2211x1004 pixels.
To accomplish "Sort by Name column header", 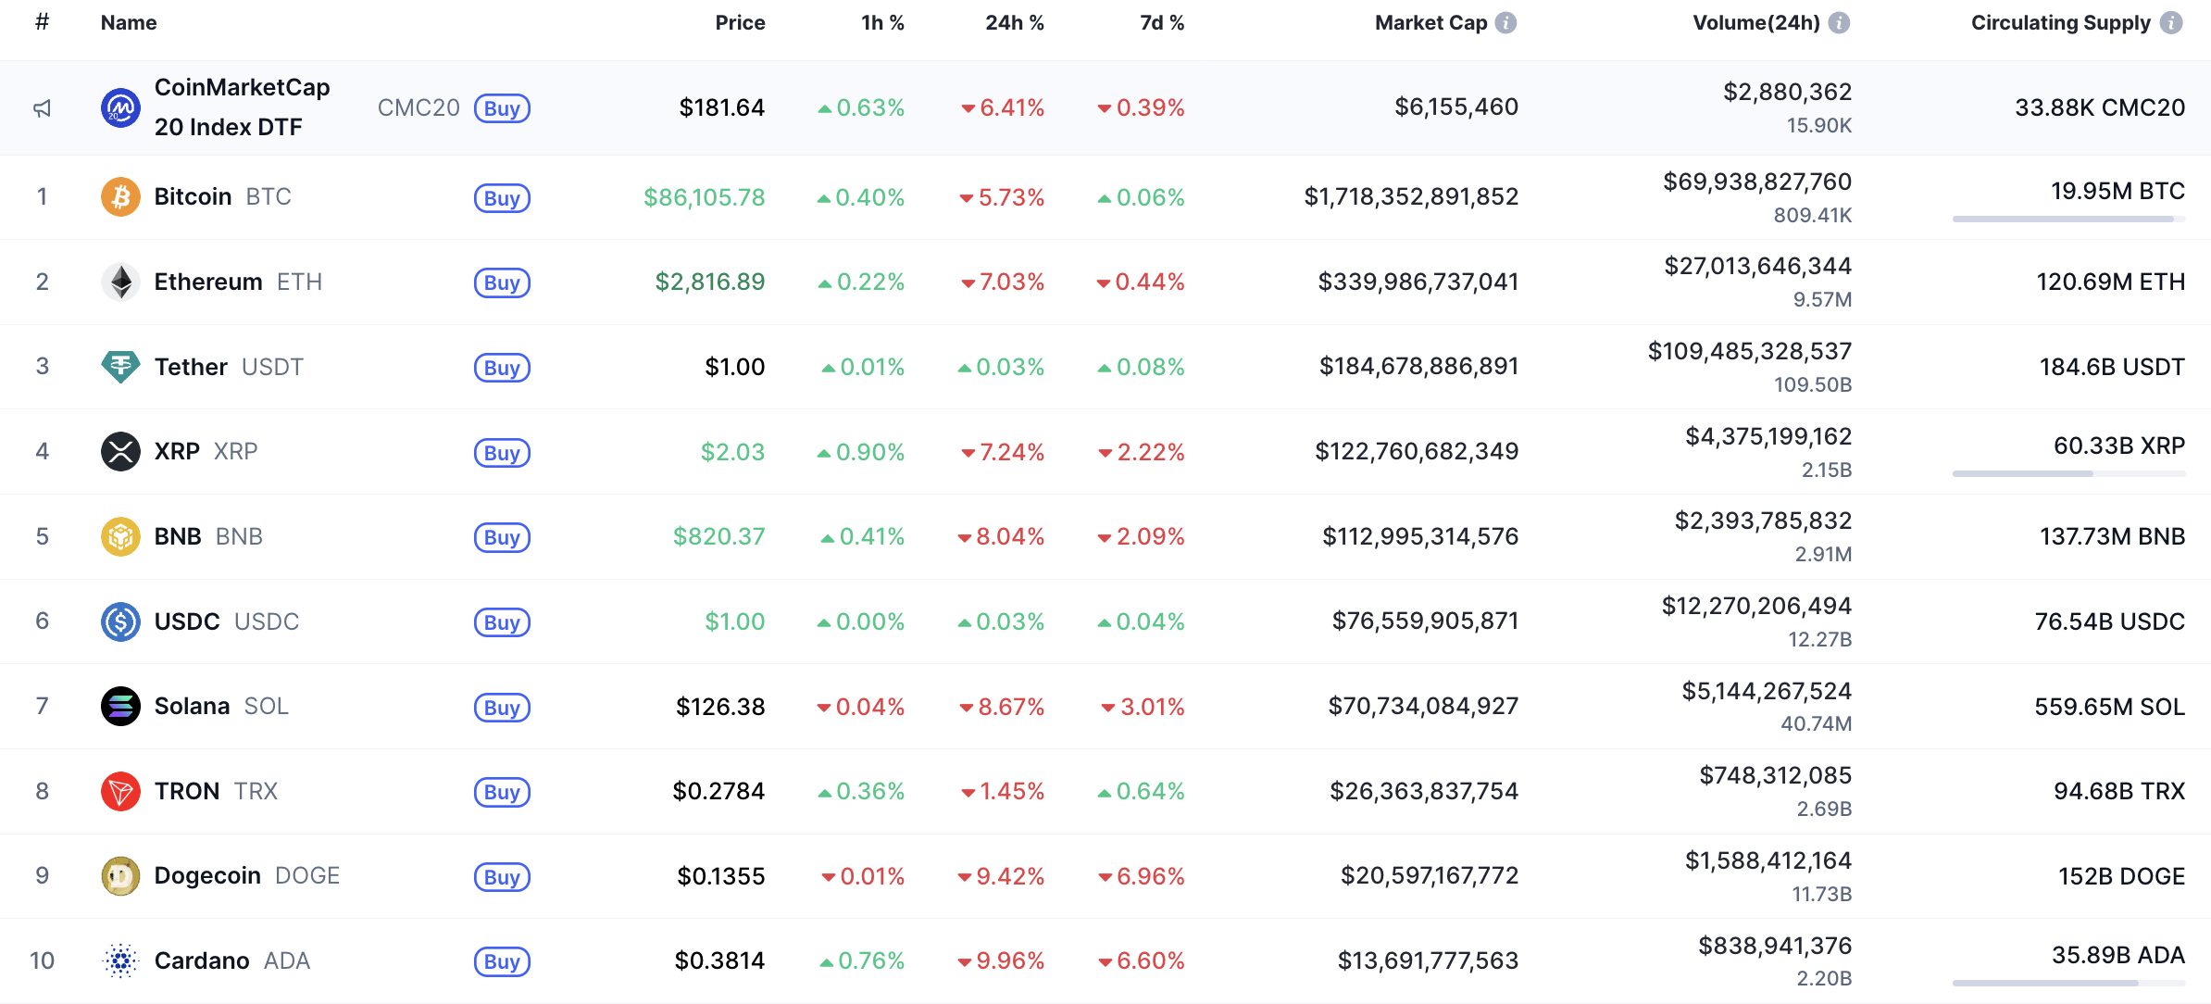I will point(129,22).
